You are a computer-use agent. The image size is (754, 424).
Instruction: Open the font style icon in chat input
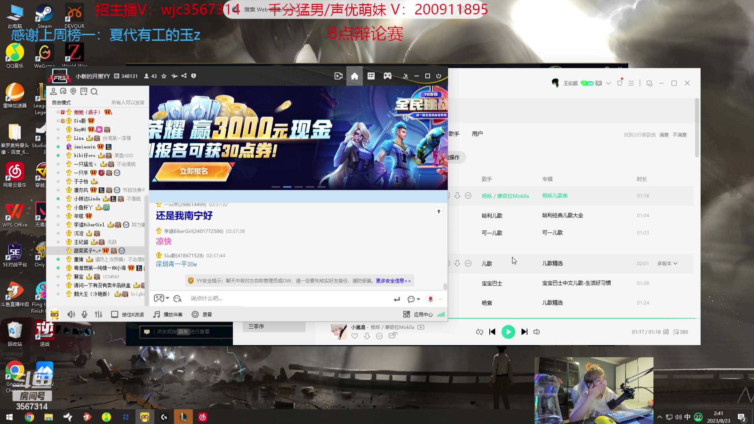[178, 299]
